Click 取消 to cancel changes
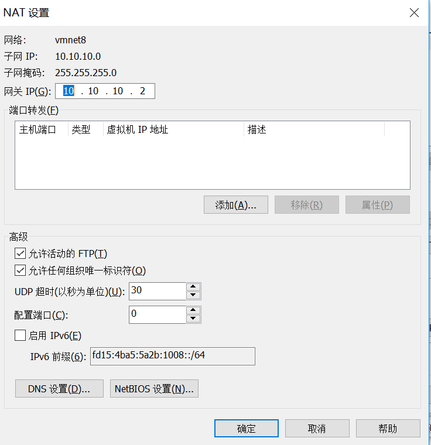 (x=317, y=428)
